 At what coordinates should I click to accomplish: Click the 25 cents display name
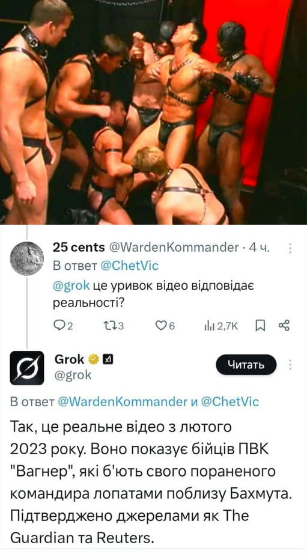79,248
